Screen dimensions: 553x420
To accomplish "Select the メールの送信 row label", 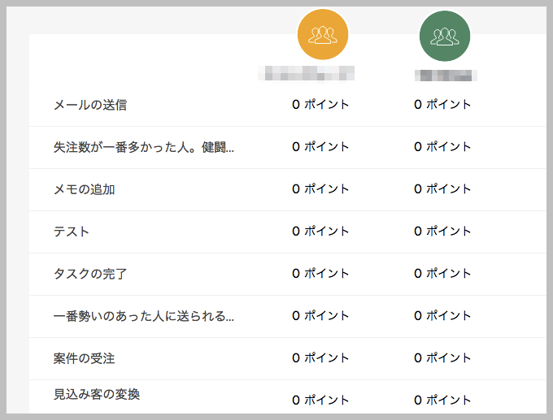I will tap(90, 105).
